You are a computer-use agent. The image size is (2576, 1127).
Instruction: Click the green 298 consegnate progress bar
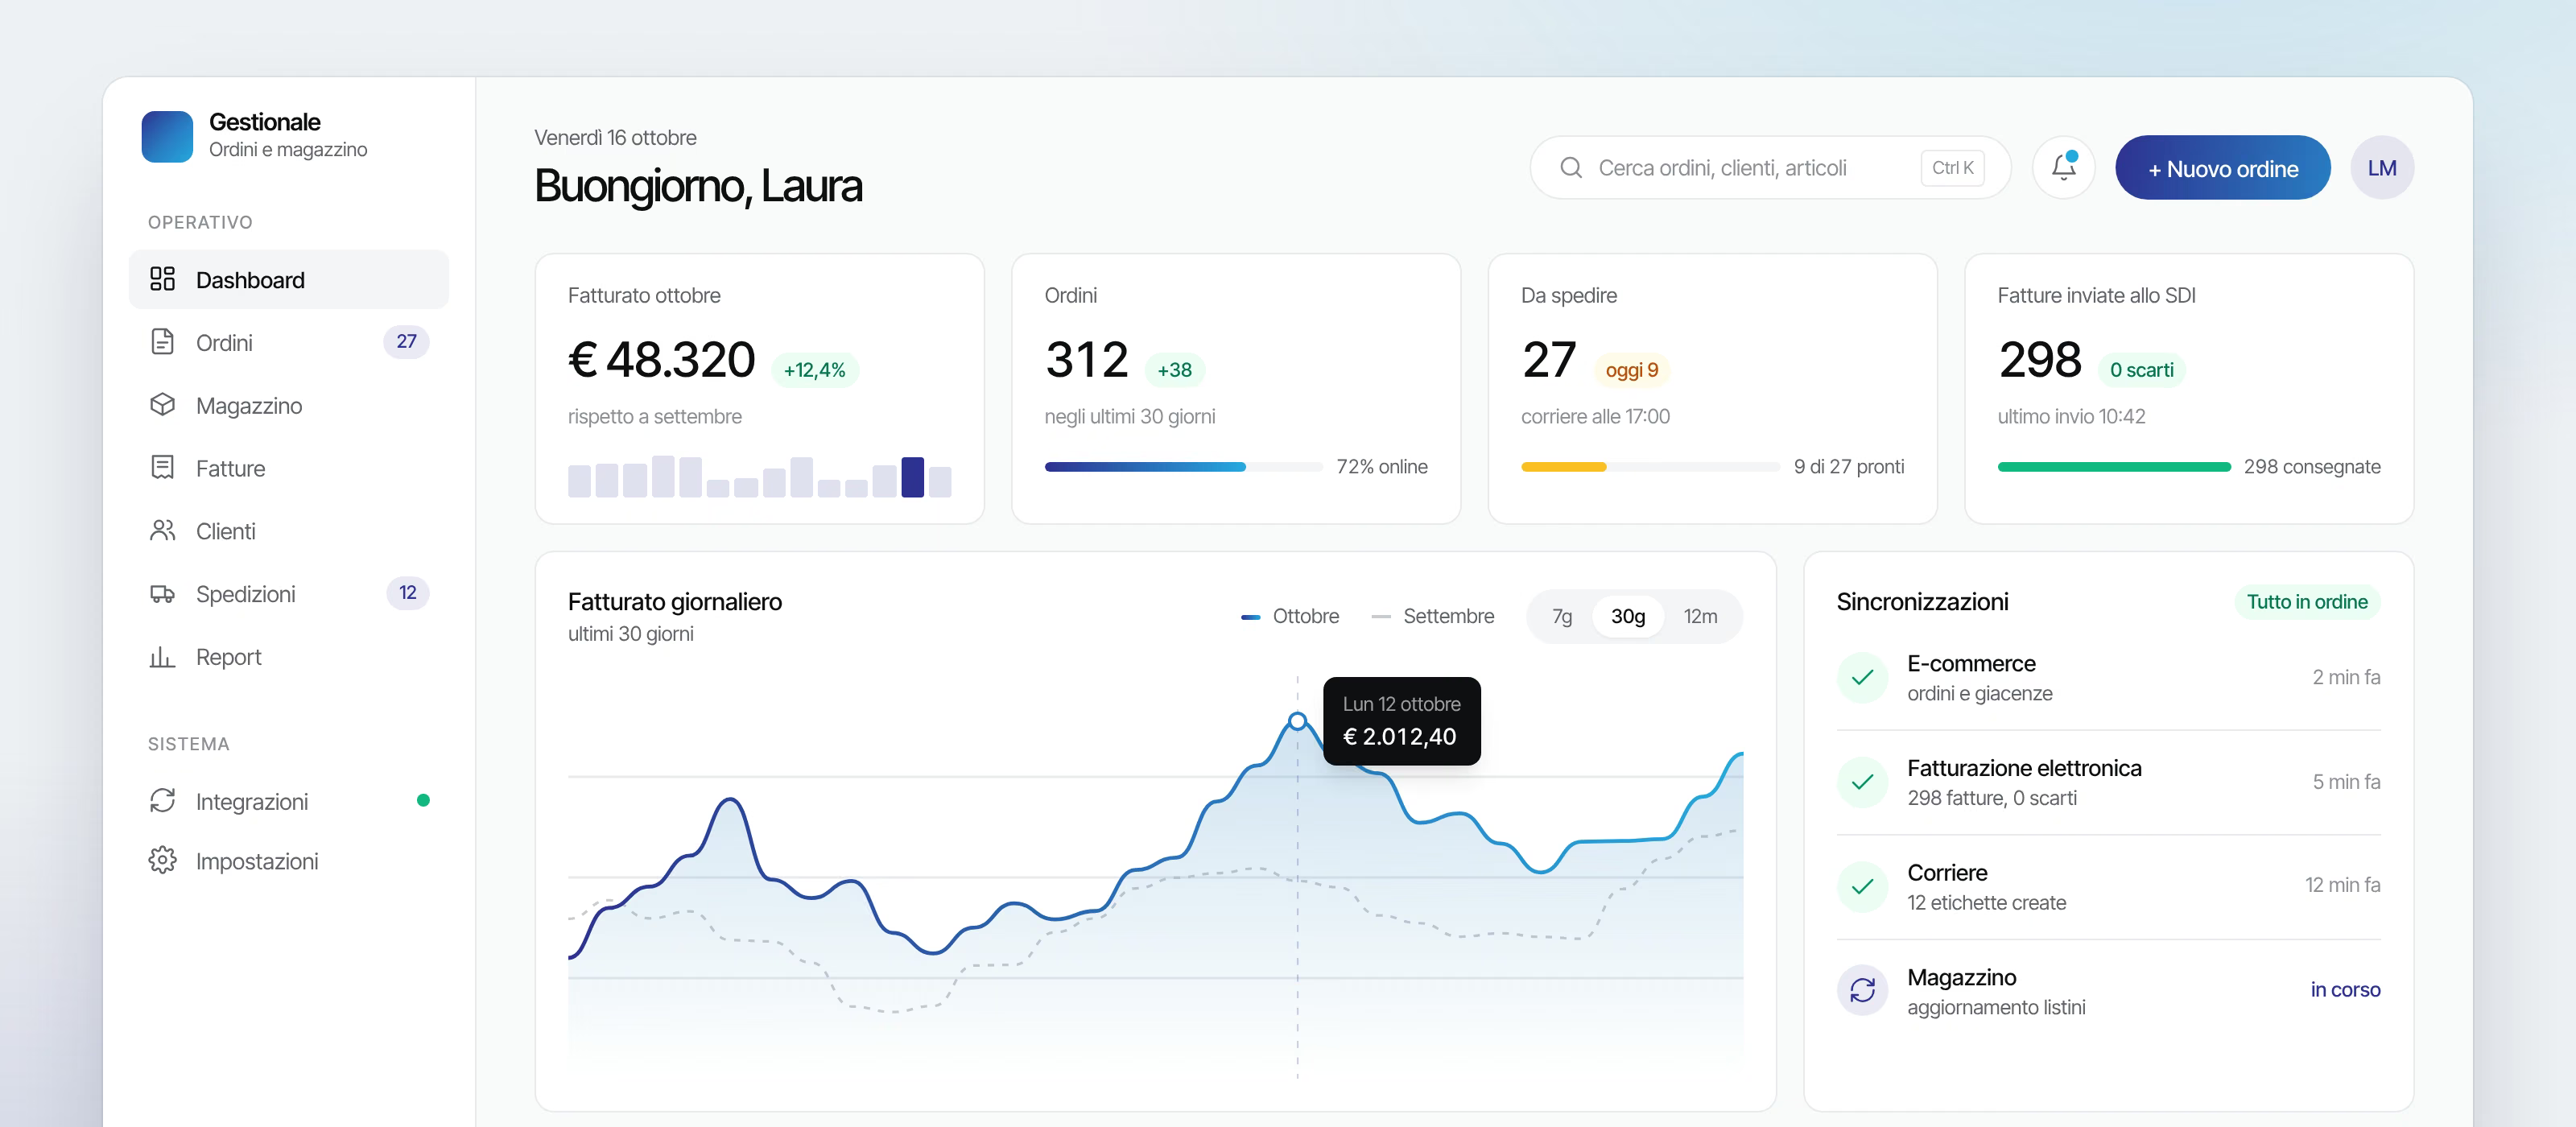click(x=2113, y=467)
